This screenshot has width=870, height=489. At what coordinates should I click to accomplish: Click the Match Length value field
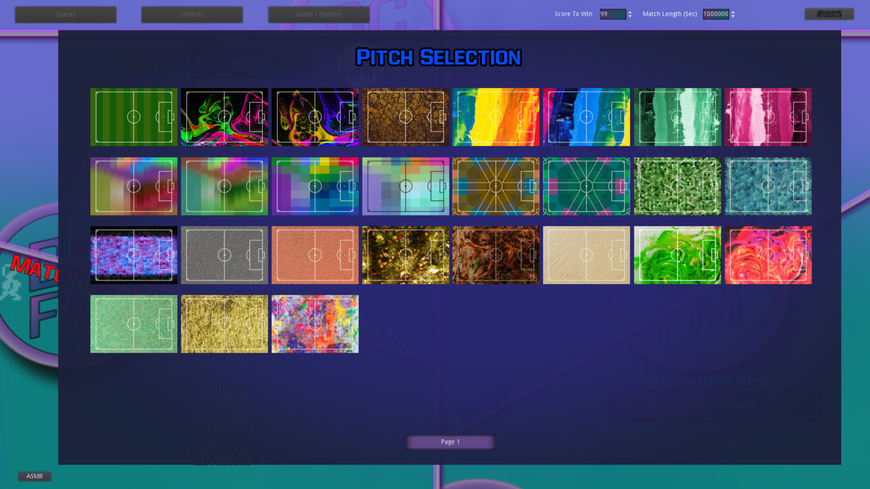tap(715, 14)
